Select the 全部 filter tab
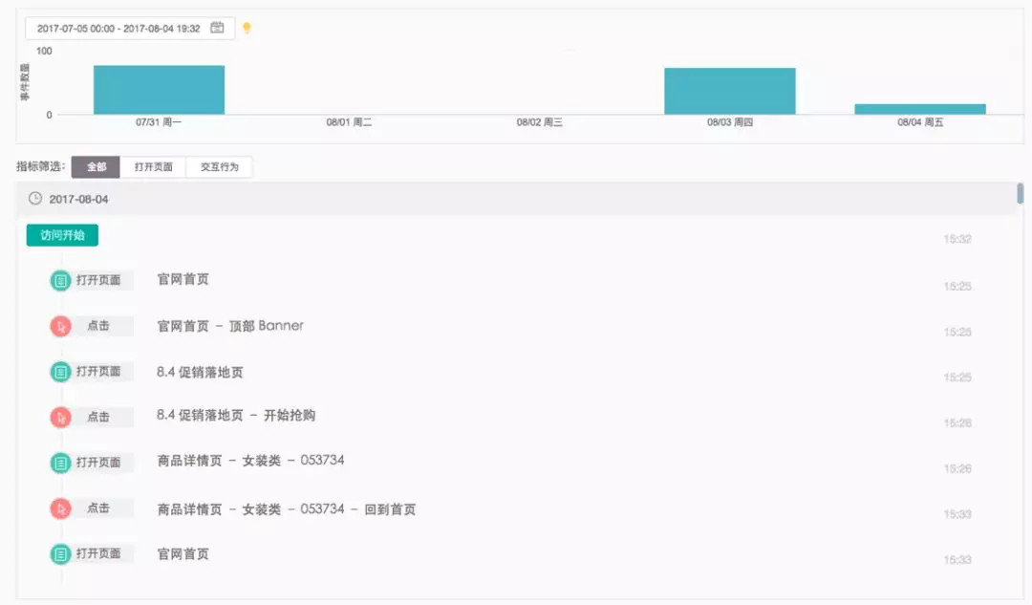This screenshot has height=605, width=1032. [x=96, y=166]
